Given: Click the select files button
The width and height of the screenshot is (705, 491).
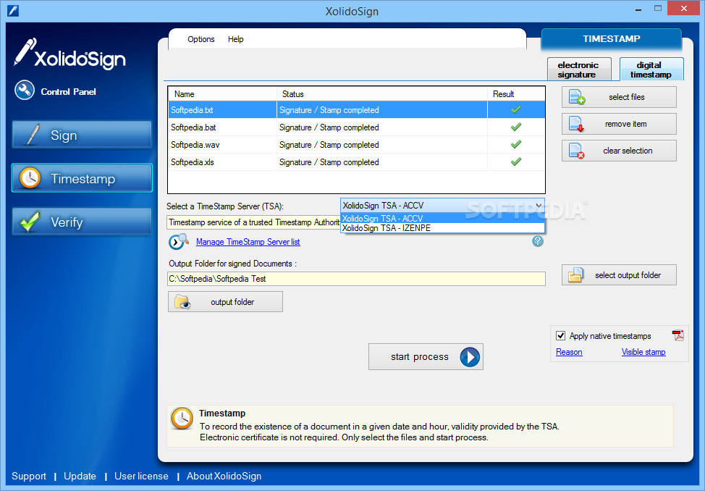Looking at the screenshot, I should tap(619, 97).
